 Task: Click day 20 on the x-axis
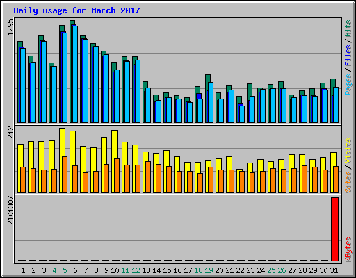click(219, 270)
